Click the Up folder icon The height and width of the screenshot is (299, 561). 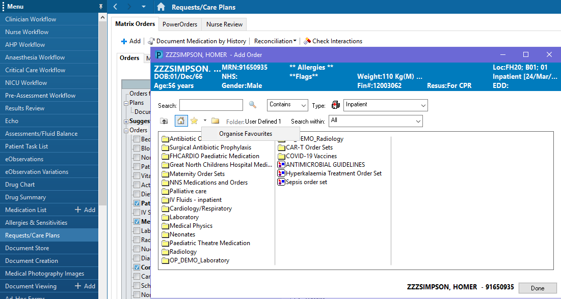coord(164,121)
